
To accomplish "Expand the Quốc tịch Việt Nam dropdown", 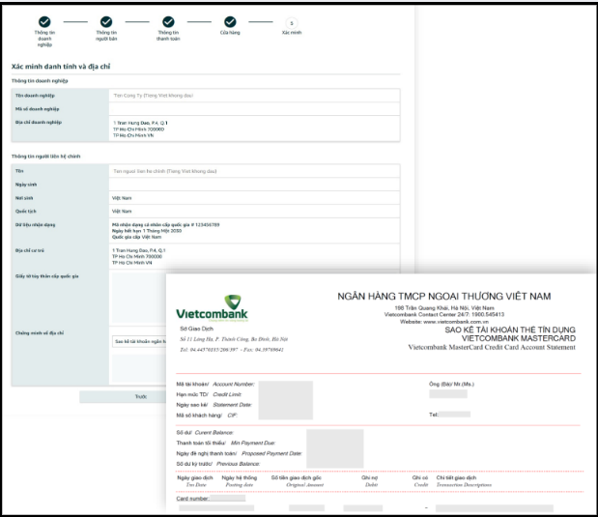I will pyautogui.click(x=254, y=211).
